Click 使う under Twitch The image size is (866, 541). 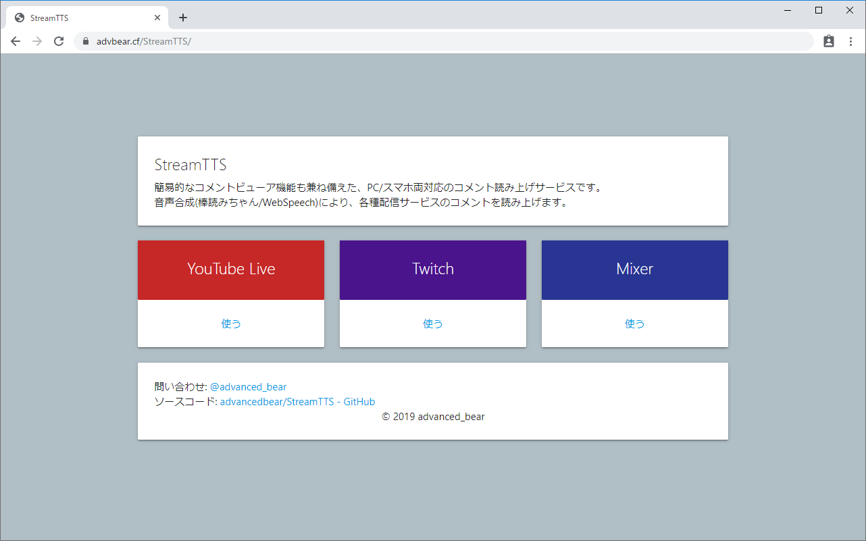point(433,324)
